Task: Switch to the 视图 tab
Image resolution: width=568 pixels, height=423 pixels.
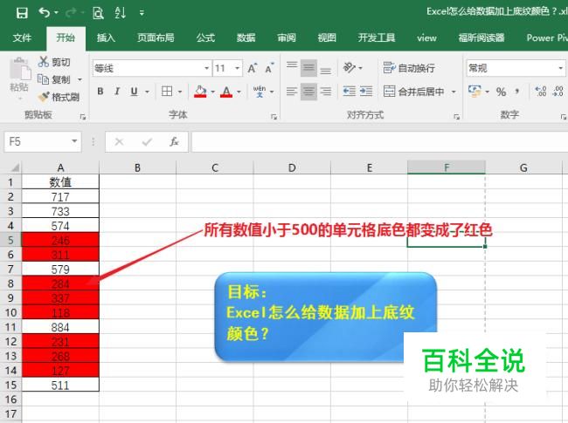Action: coord(327,38)
